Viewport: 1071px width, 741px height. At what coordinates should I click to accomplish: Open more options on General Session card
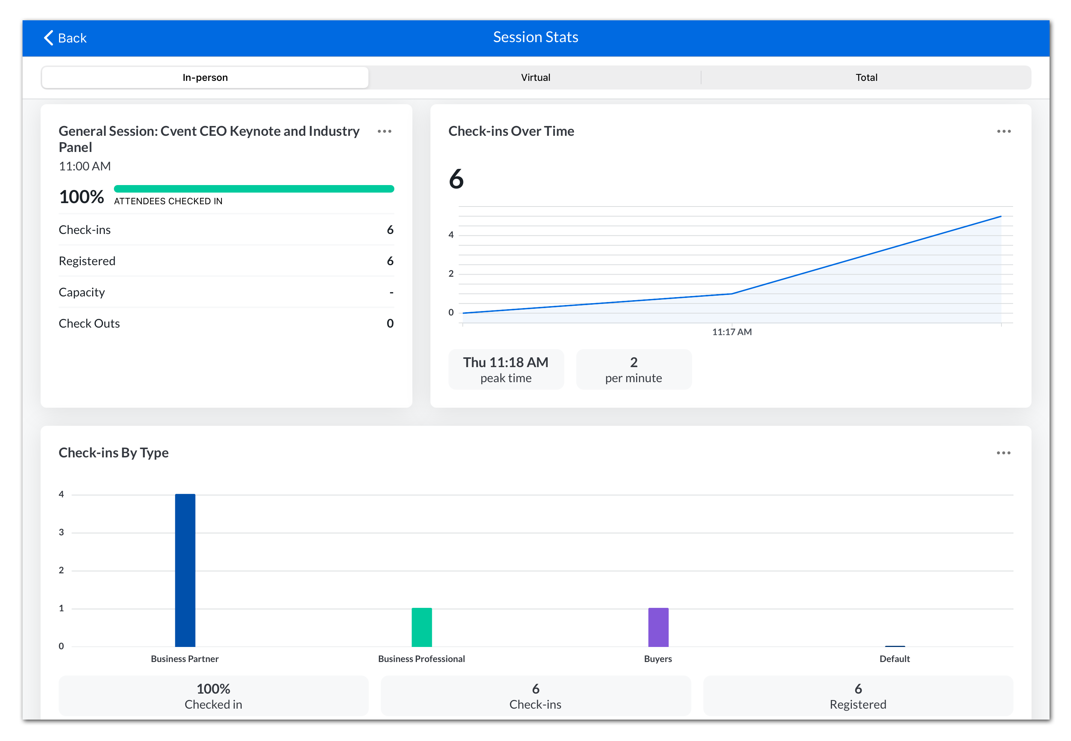point(384,131)
